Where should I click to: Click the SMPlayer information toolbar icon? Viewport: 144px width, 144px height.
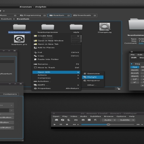point(83,120)
